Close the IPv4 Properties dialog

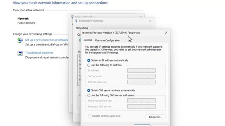pos(166,33)
